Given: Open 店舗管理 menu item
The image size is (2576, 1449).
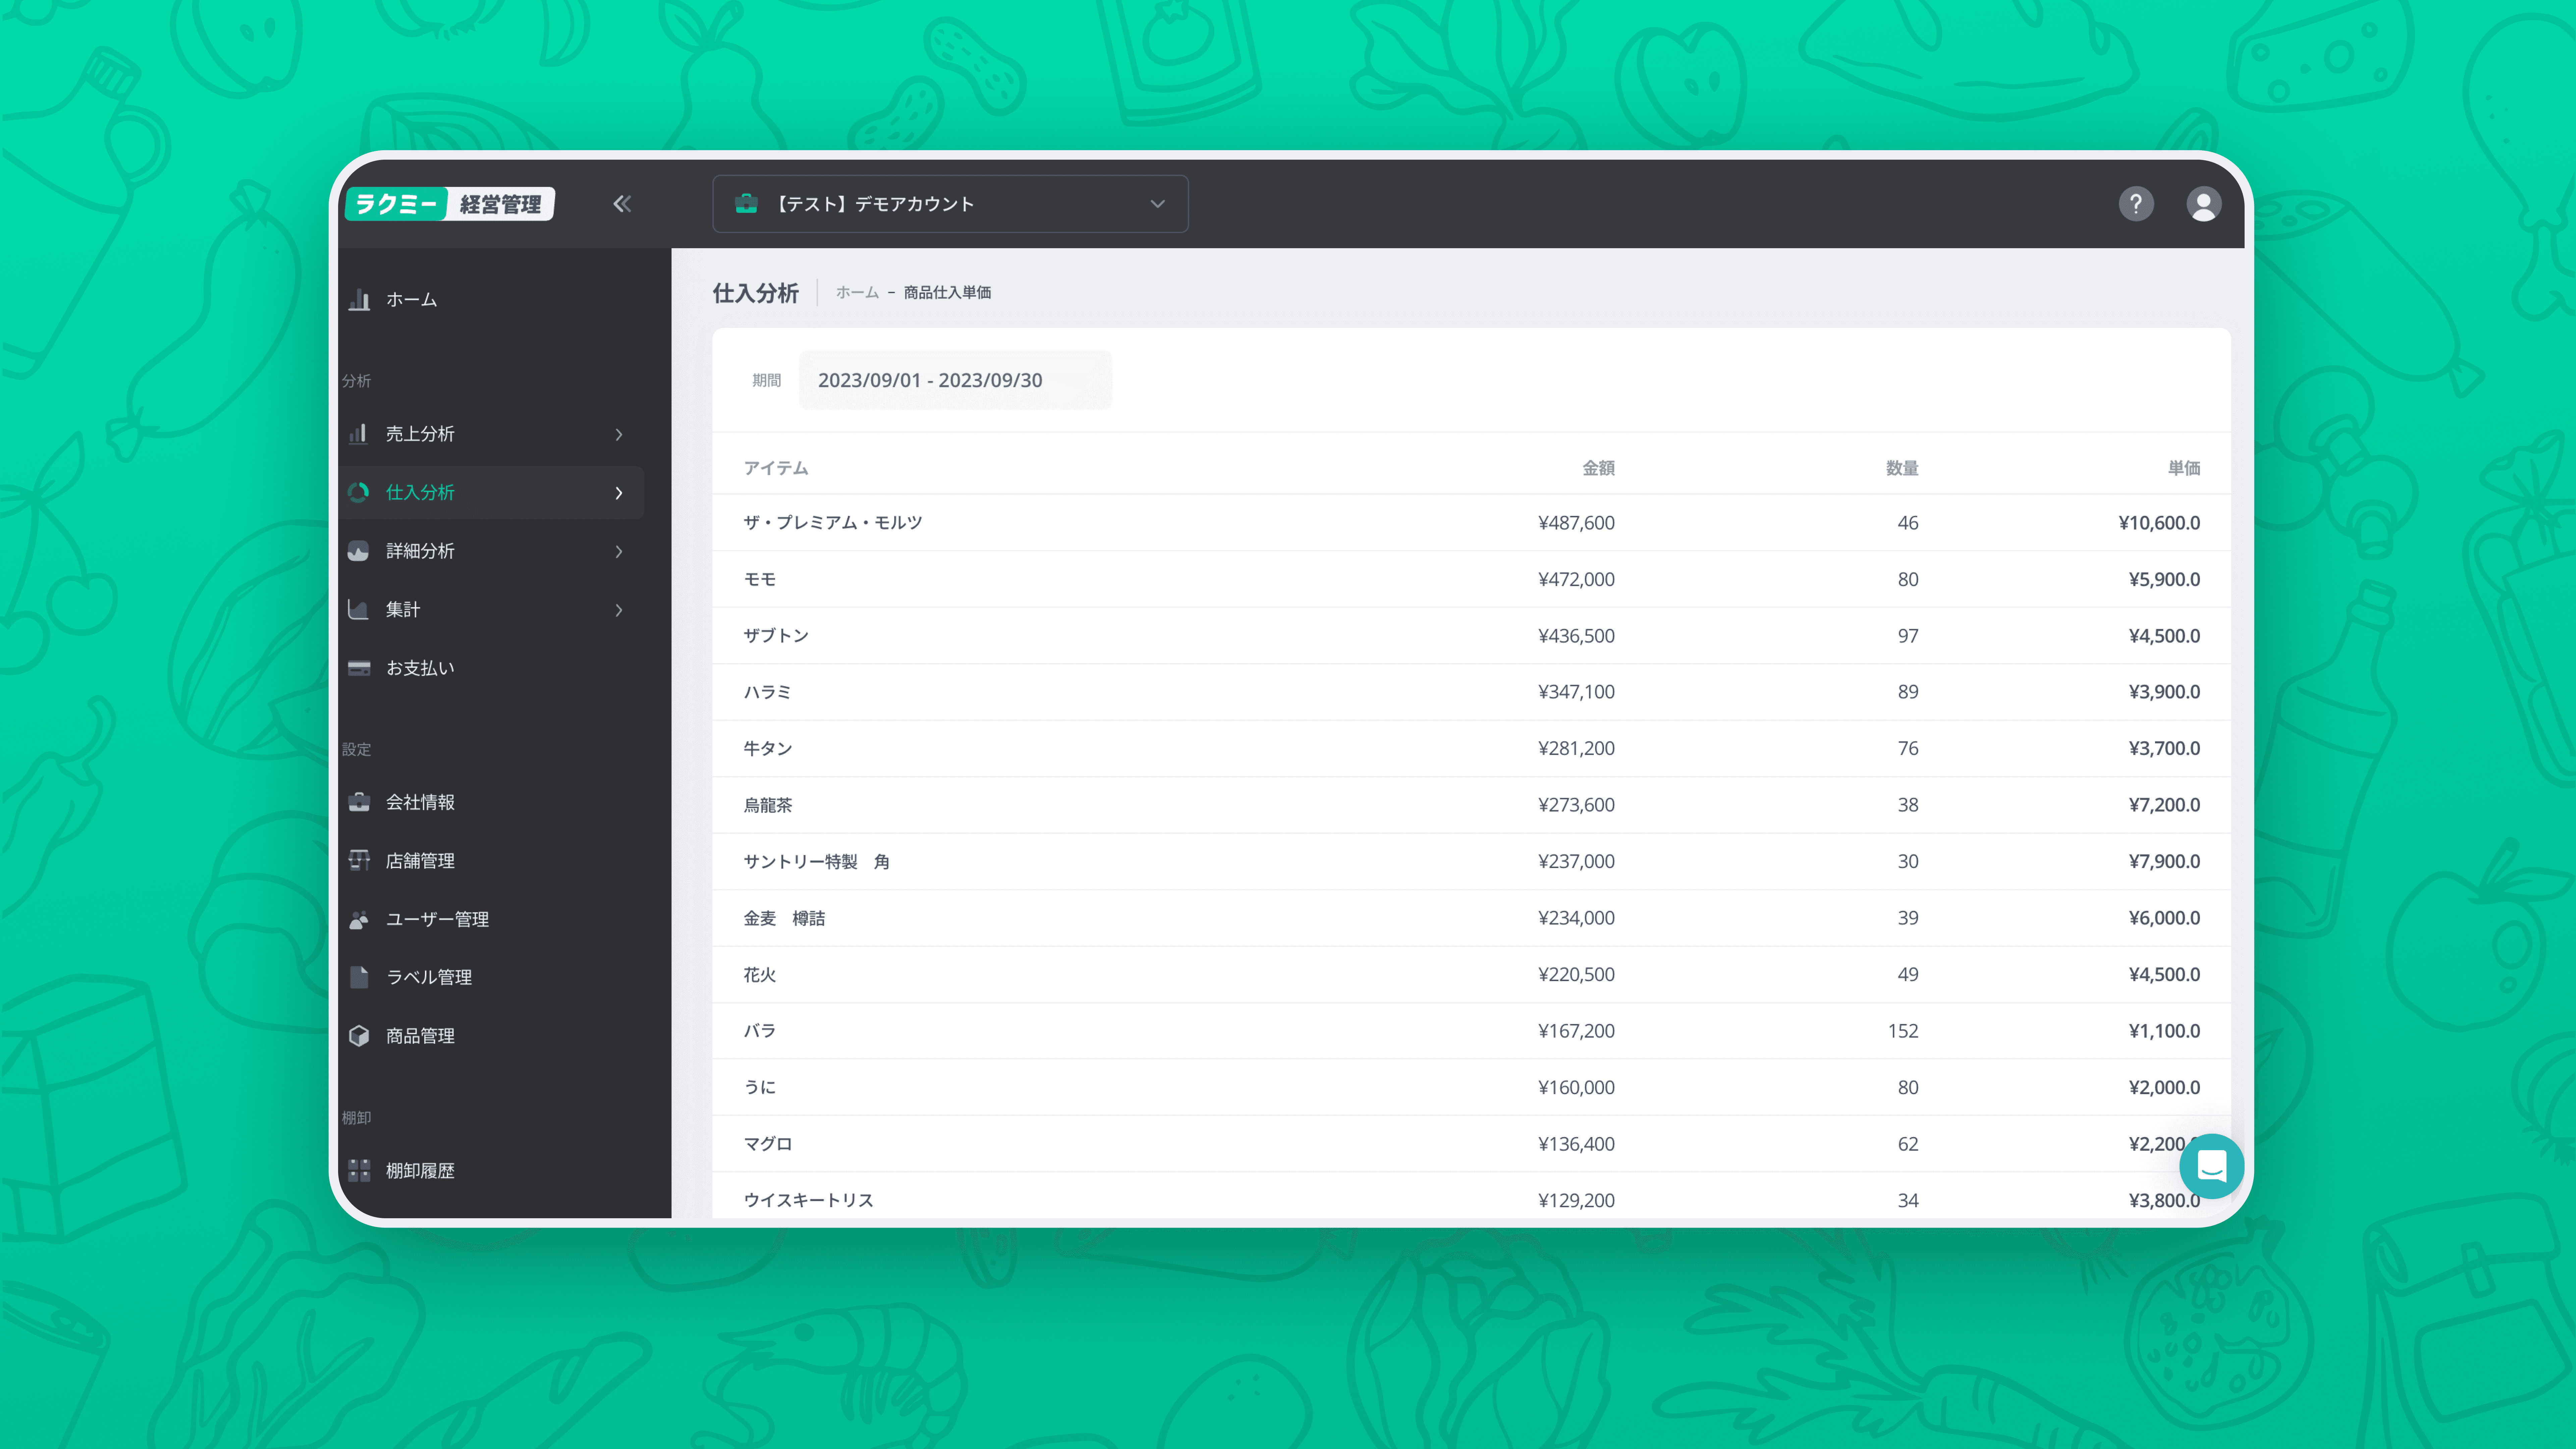Looking at the screenshot, I should pyautogui.click(x=420, y=861).
